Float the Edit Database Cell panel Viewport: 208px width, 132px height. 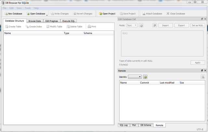click(x=202, y=19)
